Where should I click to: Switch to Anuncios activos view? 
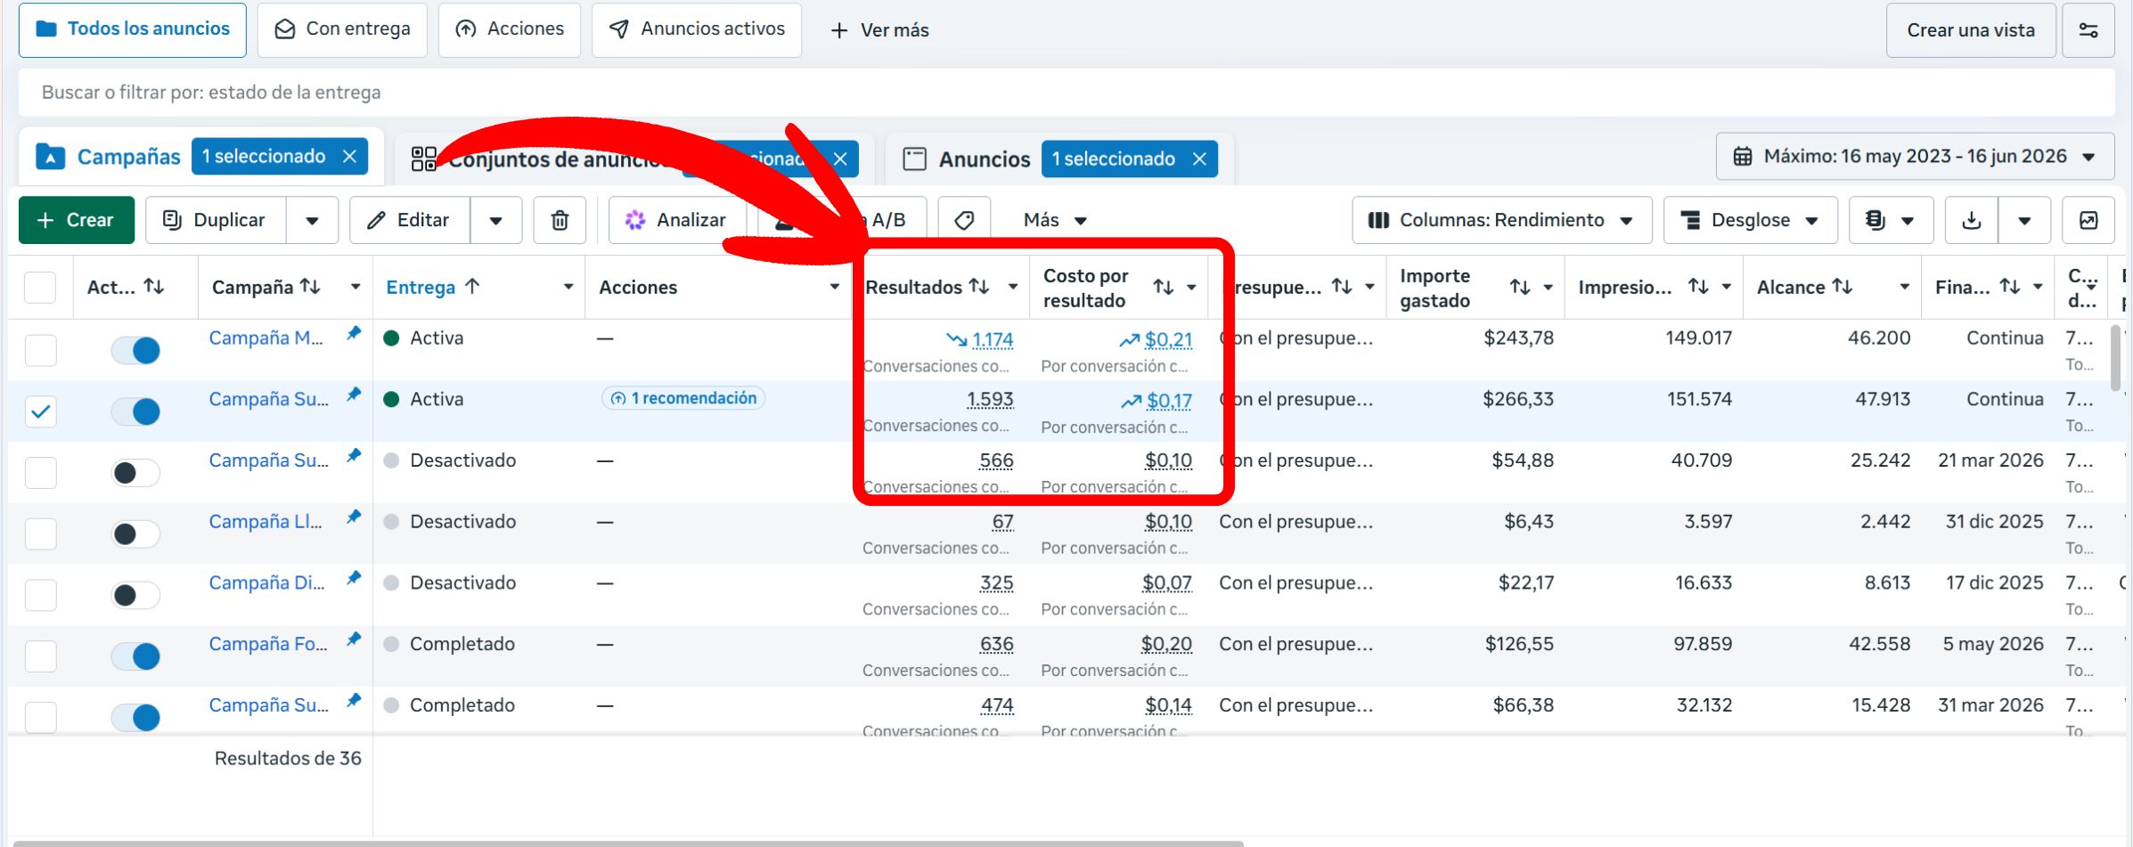(696, 29)
